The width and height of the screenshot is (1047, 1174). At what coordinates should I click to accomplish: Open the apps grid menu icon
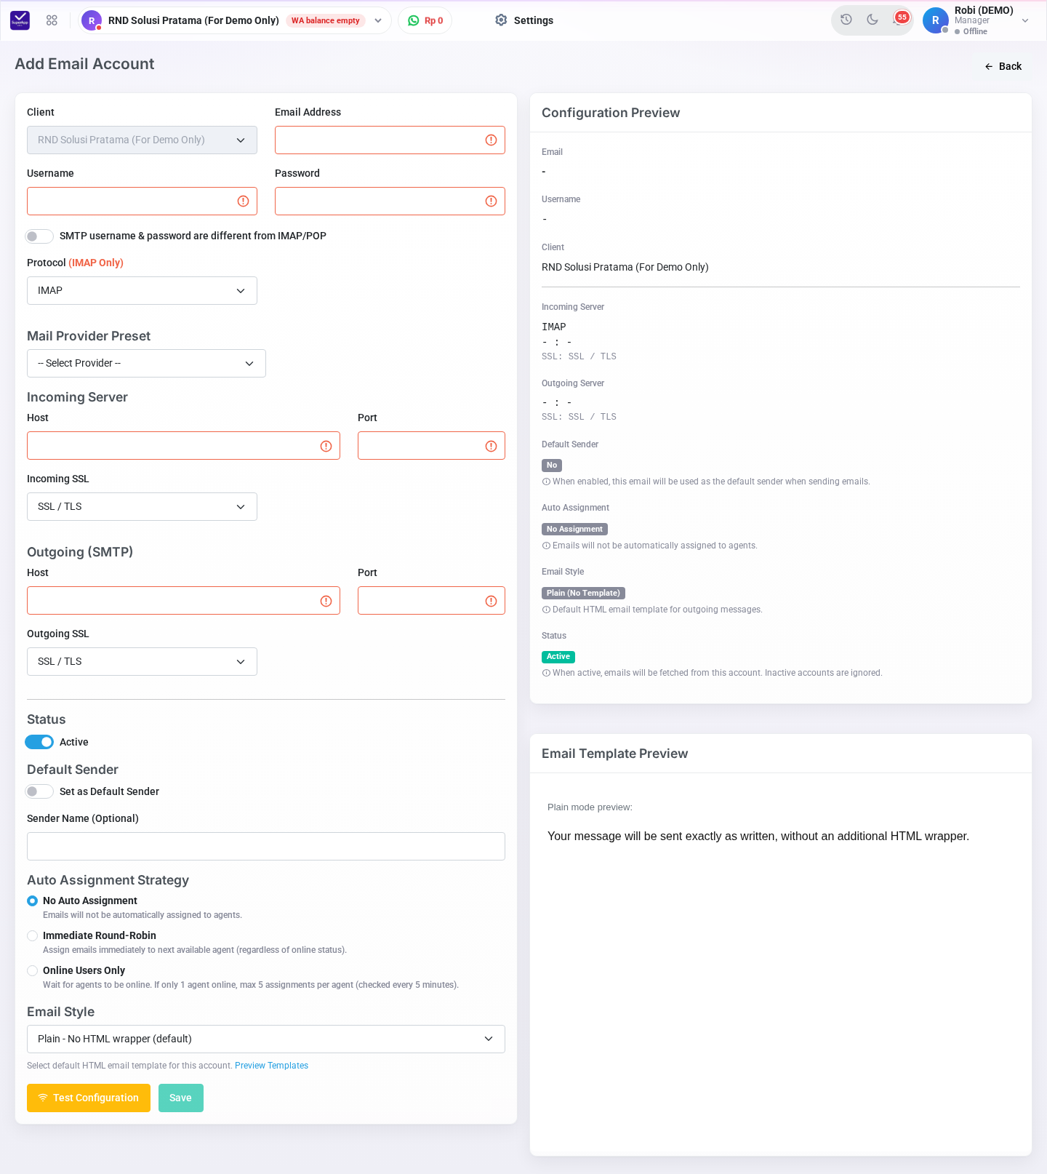pos(52,20)
